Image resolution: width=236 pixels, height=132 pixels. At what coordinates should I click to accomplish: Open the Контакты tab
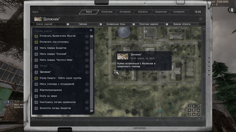143,12
